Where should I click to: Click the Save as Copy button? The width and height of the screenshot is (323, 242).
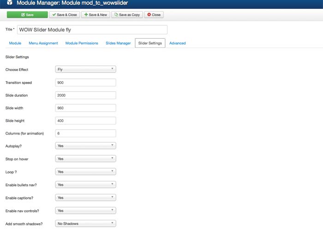point(126,15)
